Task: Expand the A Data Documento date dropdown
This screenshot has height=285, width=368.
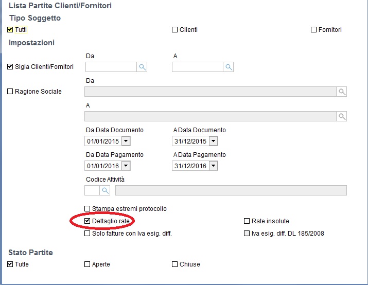Action: [x=213, y=141]
